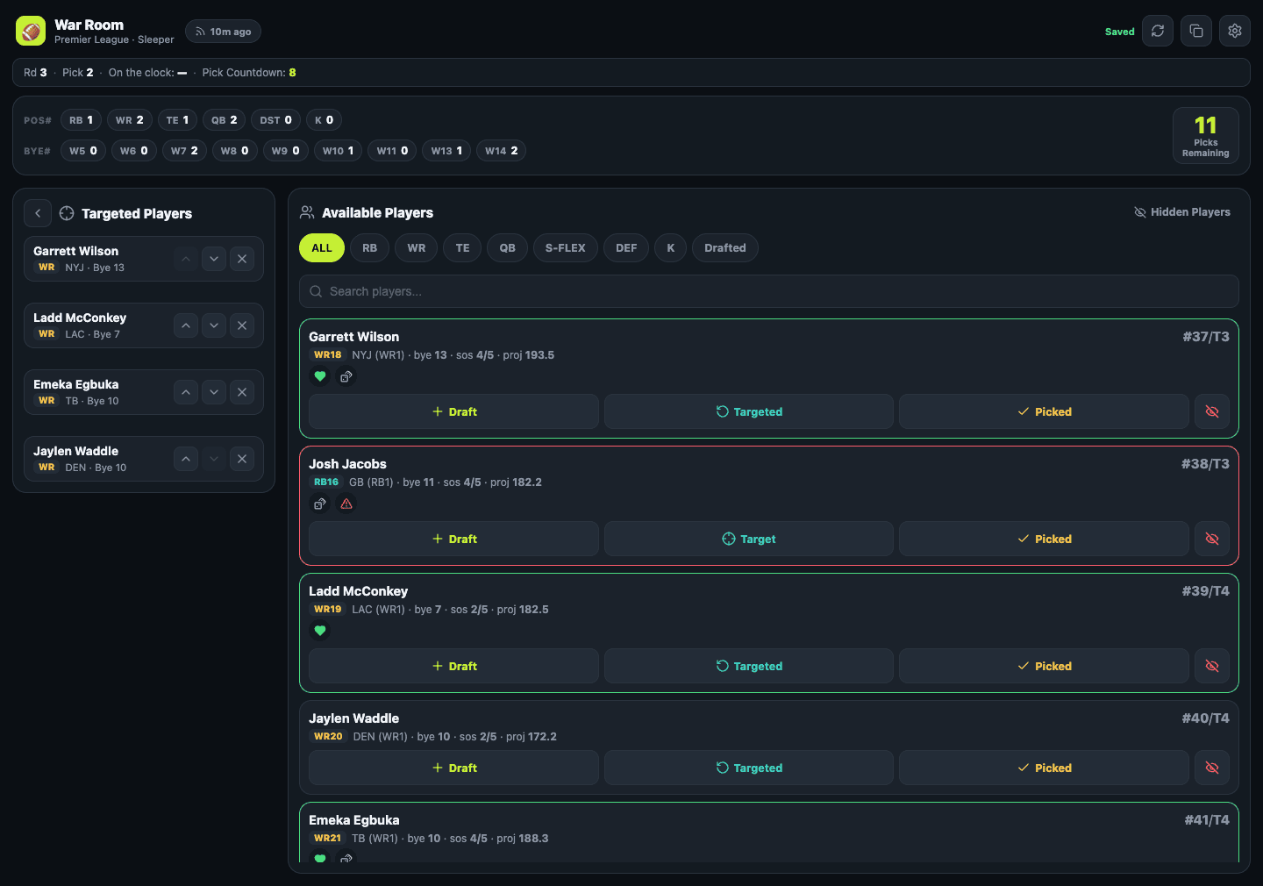Viewport: 1263px width, 886px height.
Task: Move Jaylen Waddle up in targeted list
Action: point(186,459)
